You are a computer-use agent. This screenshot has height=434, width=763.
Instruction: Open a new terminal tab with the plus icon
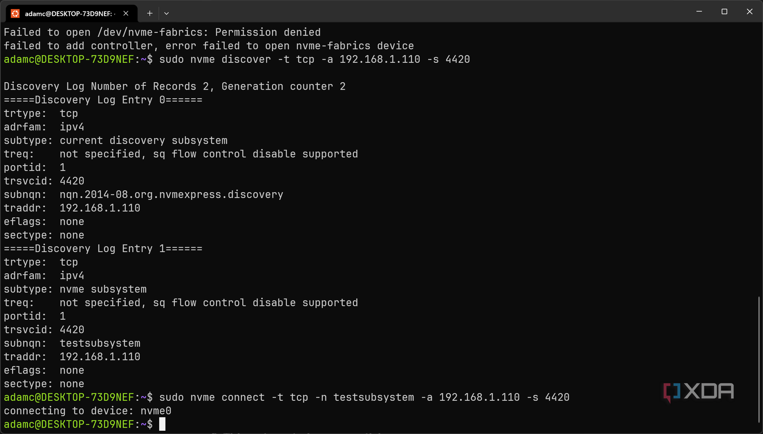tap(149, 13)
